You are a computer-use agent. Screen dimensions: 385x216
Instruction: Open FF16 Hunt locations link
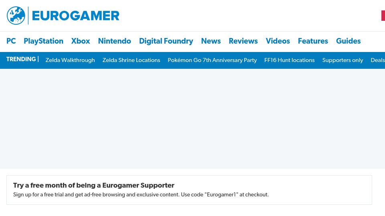coord(289,60)
